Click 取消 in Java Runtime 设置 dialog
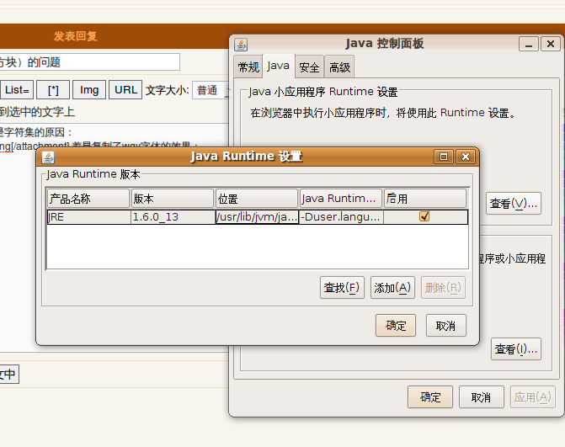The width and height of the screenshot is (565, 447). pos(446,326)
